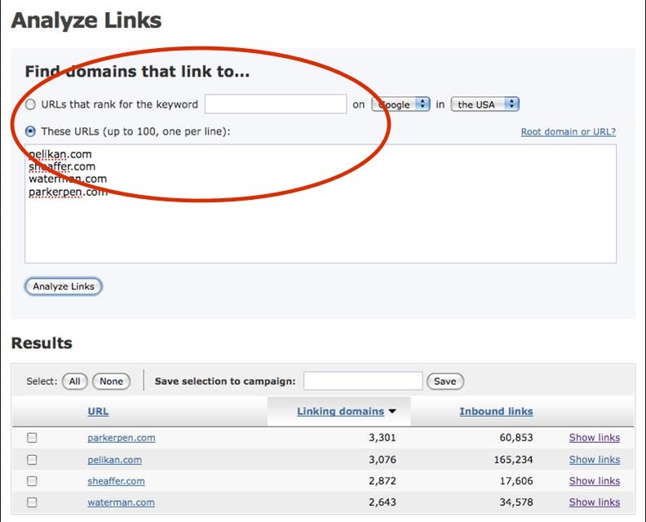
Task: Show links for sheaffer.com
Action: click(x=595, y=480)
